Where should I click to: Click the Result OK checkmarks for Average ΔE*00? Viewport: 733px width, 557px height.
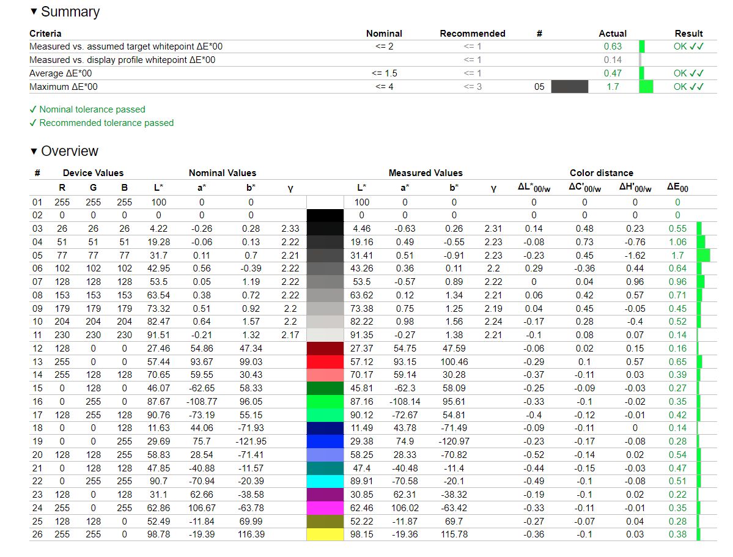click(688, 73)
